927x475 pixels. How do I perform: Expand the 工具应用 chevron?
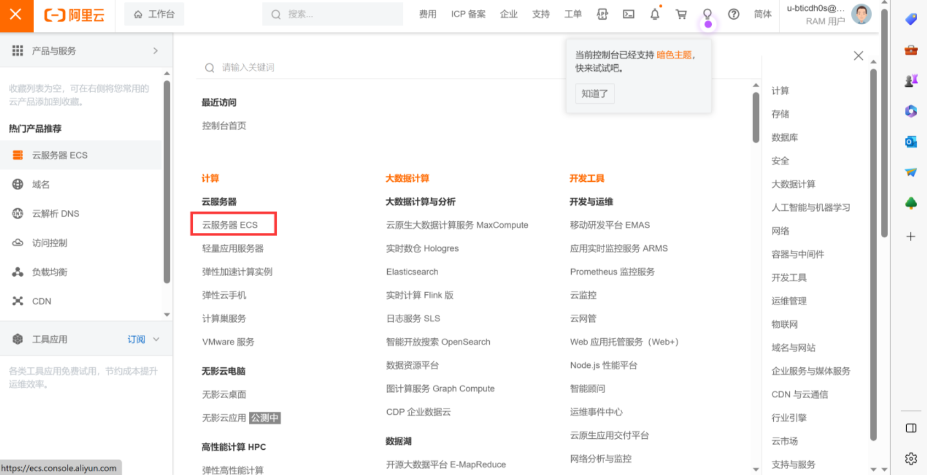(x=157, y=339)
